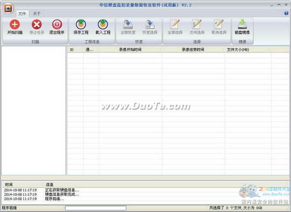Click the 通... channel column header
Screen dimensions: 291x212
coord(91,49)
